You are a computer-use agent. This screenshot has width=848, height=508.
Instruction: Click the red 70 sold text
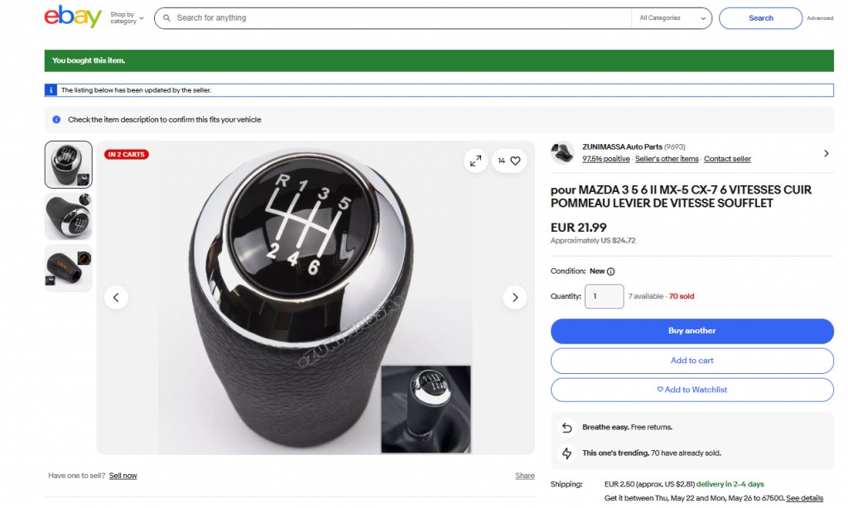pos(682,296)
